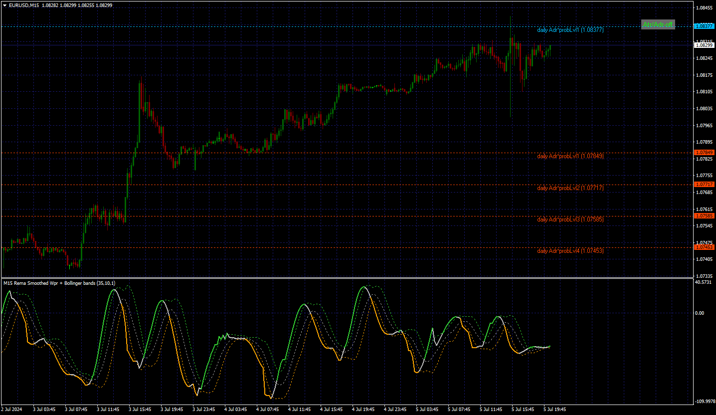This screenshot has height=415, width=716.
Task: Click the '4 Jul 19:45' time axis label
Action: (363, 410)
